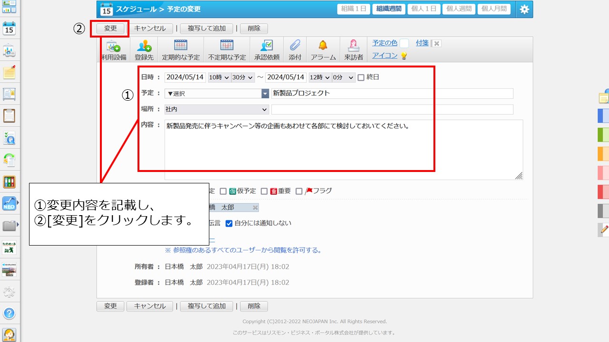
Task: Open the 来訪者 visitor icon
Action: click(354, 46)
